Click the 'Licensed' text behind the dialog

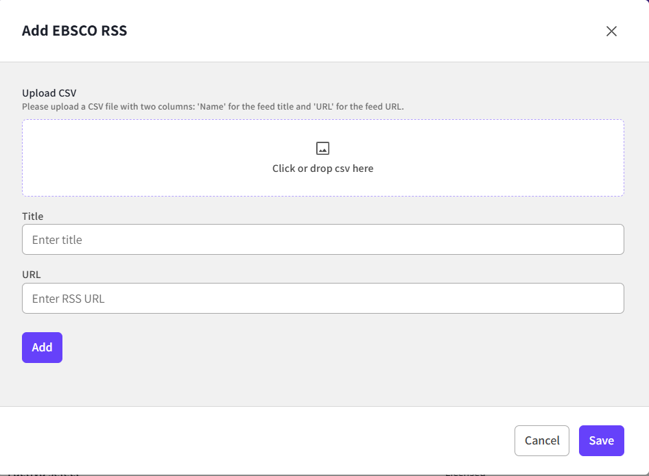tap(465, 473)
